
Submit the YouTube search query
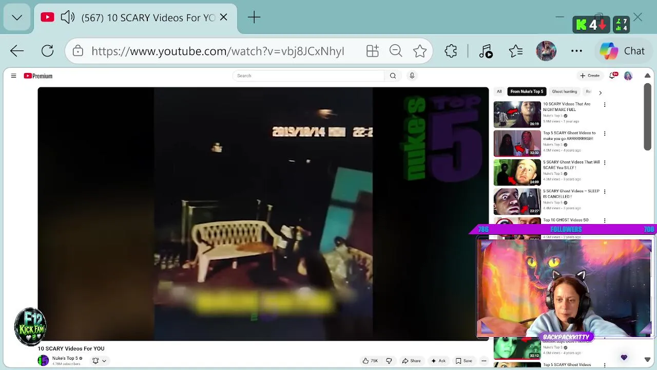[393, 76]
